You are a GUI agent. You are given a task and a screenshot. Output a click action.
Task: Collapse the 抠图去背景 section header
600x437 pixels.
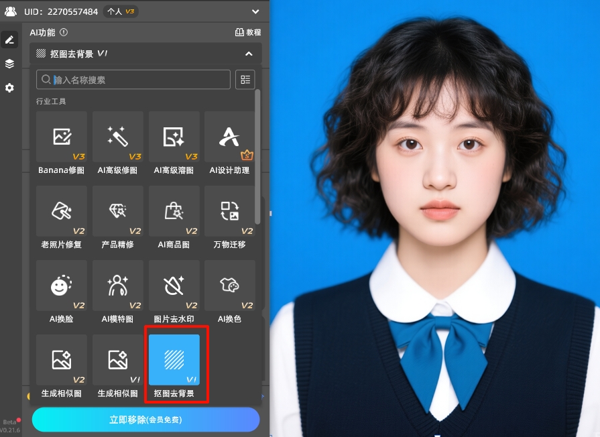point(249,54)
